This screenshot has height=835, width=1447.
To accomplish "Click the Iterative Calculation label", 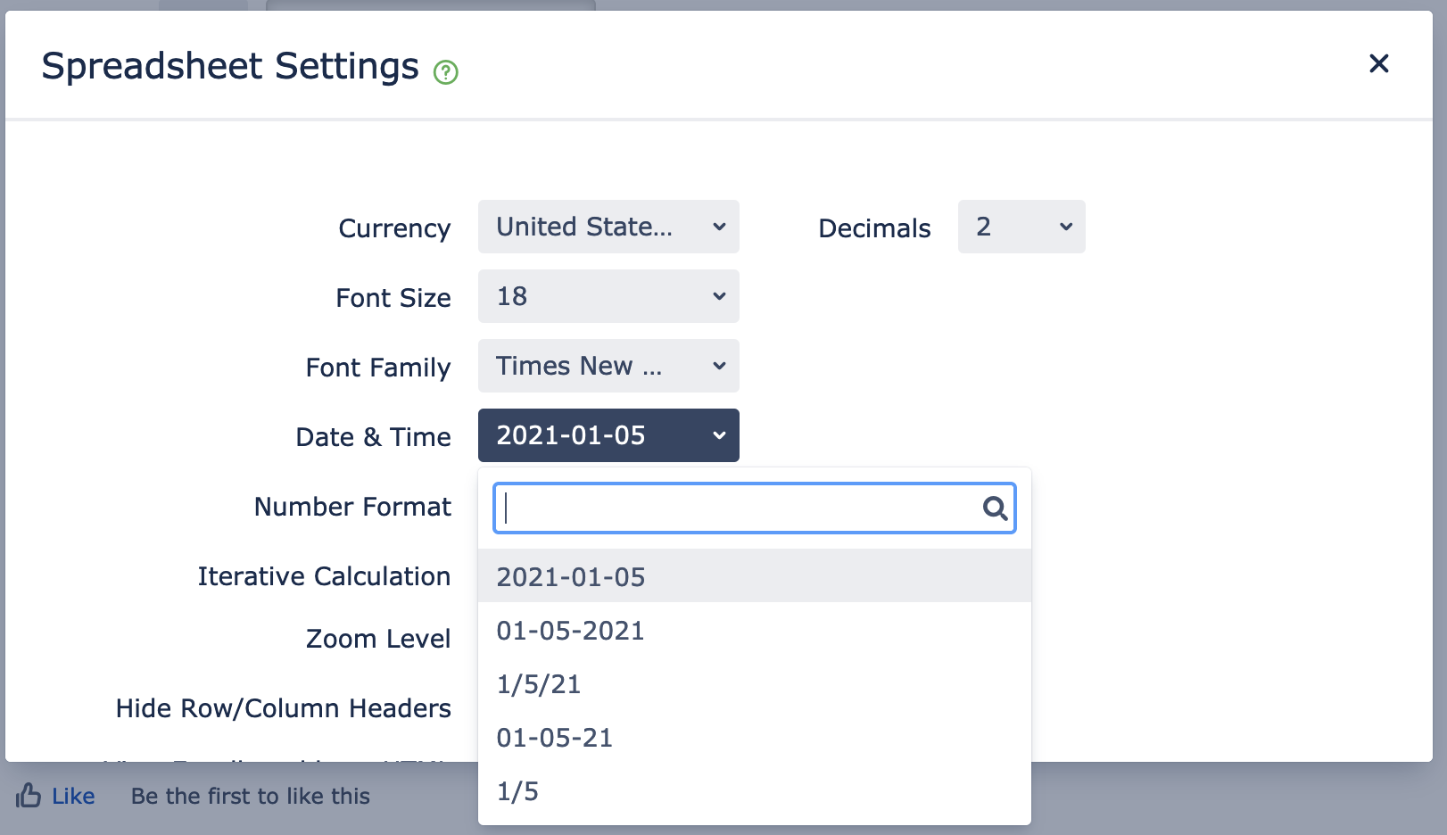I will 324,576.
